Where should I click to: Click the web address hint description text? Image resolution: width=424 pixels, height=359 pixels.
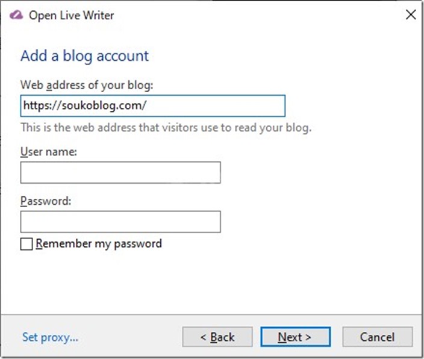click(x=166, y=128)
